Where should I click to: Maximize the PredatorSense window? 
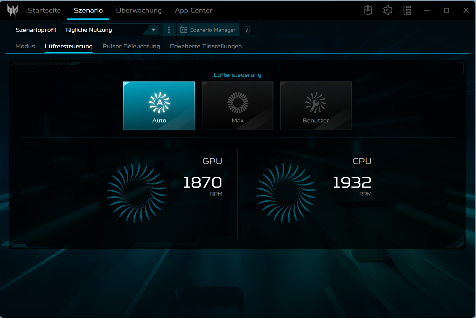pyautogui.click(x=447, y=10)
